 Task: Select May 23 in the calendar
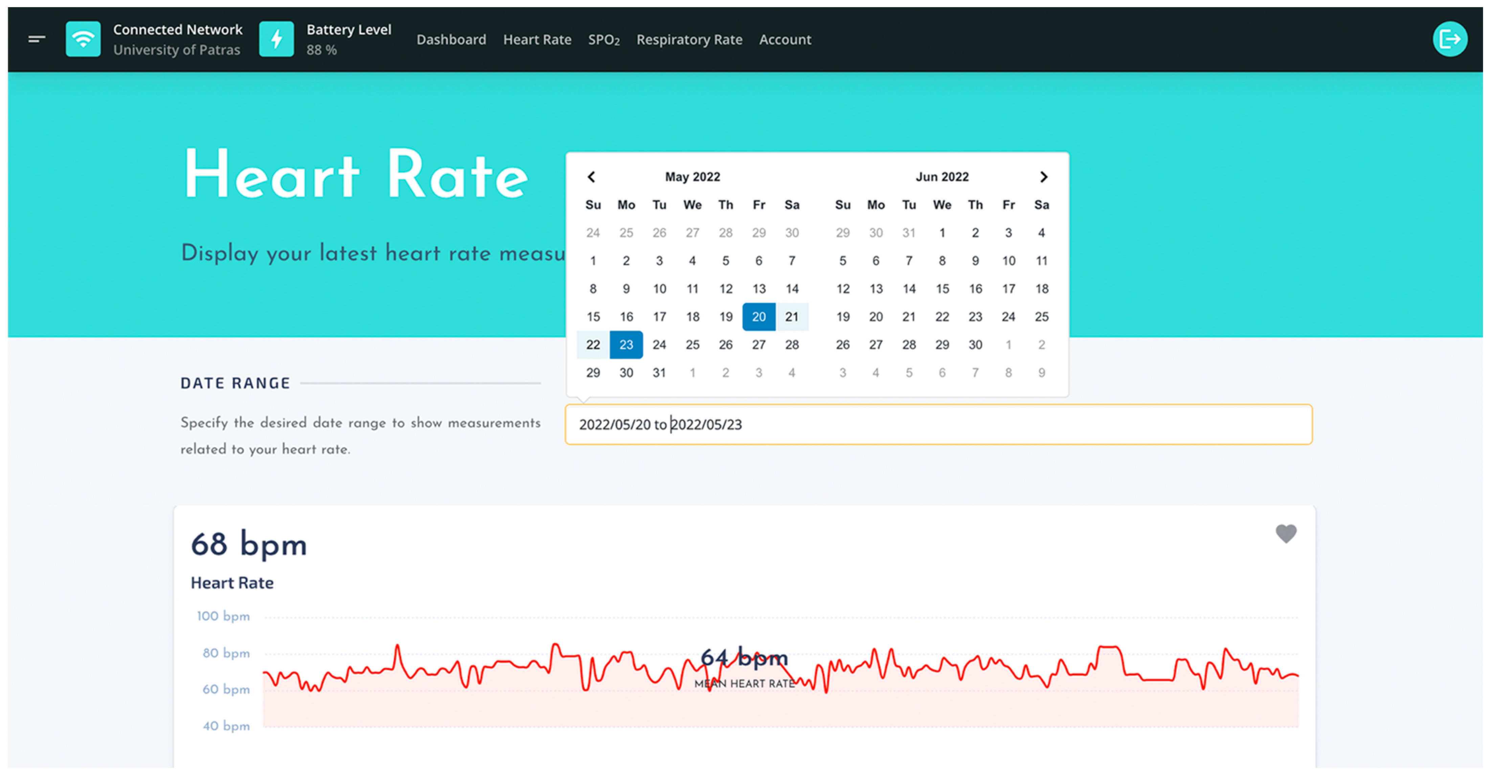[626, 345]
